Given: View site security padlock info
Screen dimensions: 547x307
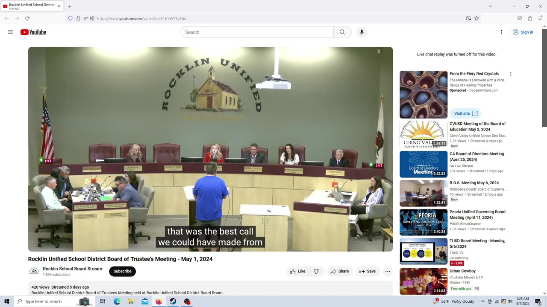Looking at the screenshot, I should pyautogui.click(x=78, y=18).
